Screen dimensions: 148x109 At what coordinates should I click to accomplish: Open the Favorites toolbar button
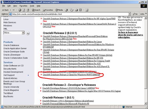[x=48, y=10]
